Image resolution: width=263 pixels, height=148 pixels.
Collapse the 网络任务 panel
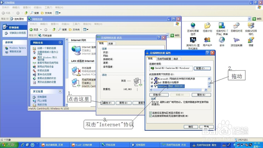coord(60,43)
